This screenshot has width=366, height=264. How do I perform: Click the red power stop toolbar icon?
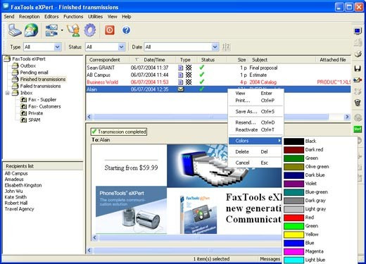(110, 30)
